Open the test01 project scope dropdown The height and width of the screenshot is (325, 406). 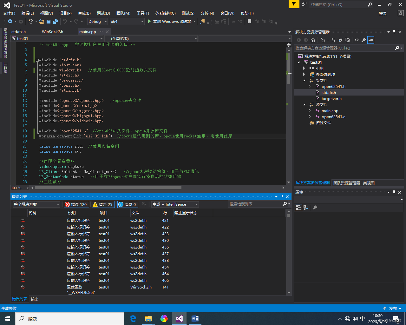point(57,38)
